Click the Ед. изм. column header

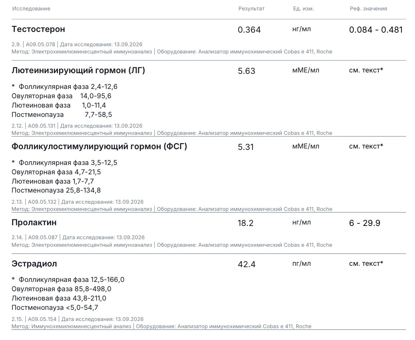tap(303, 9)
